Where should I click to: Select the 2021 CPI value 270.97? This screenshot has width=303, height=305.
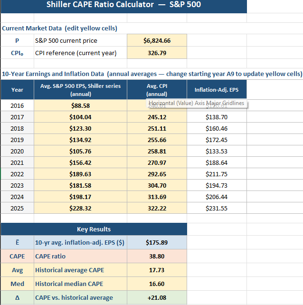point(157,162)
